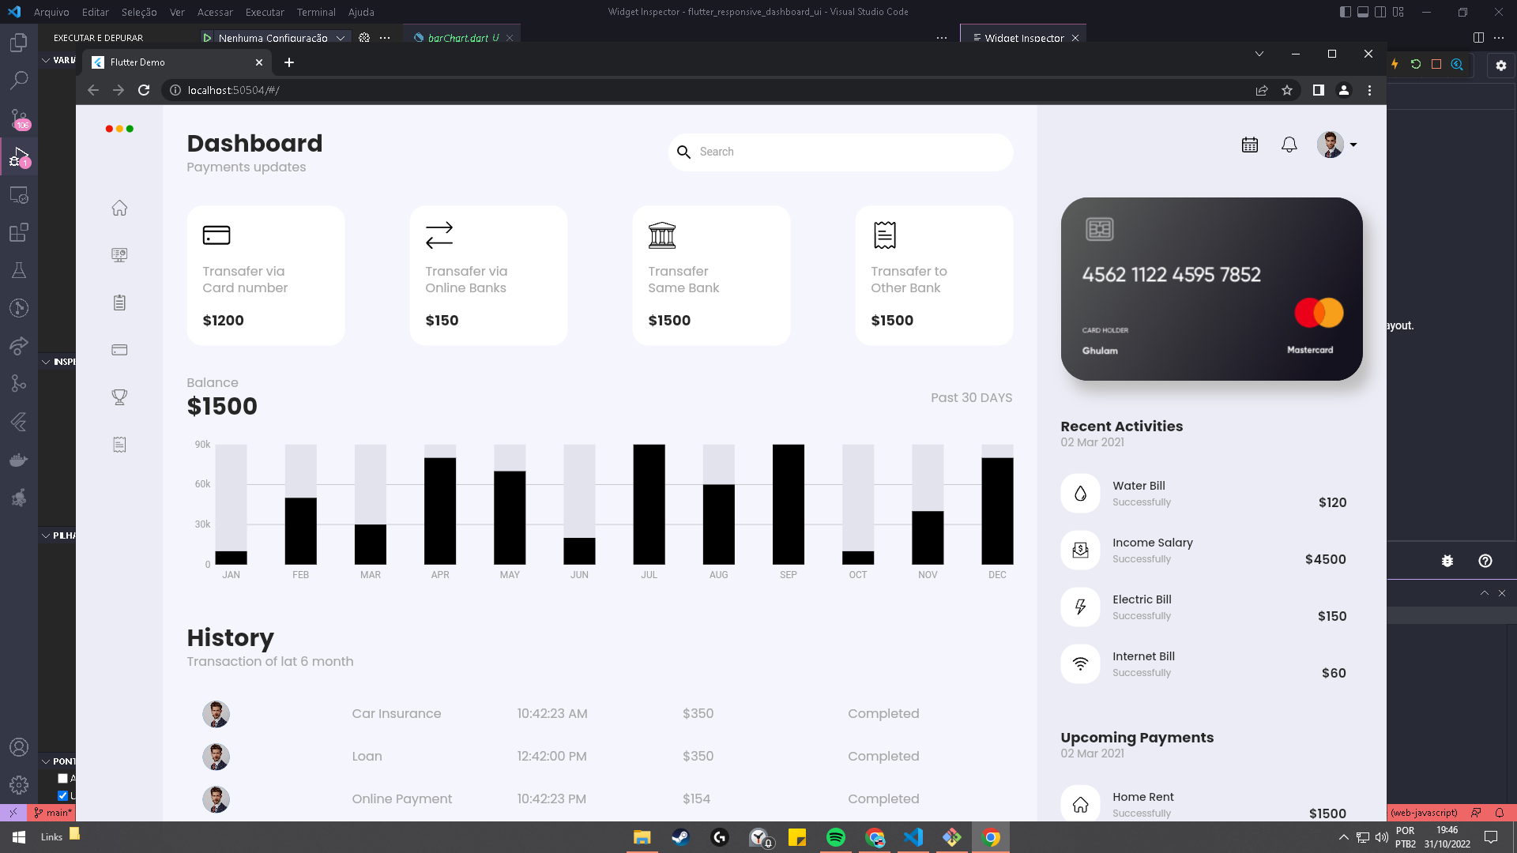Collapse the VARIÁVEIS debug section
This screenshot has height=853, width=1517.
pyautogui.click(x=46, y=60)
